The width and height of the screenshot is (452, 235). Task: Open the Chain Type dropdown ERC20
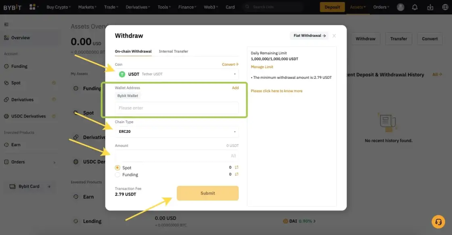pos(177,132)
